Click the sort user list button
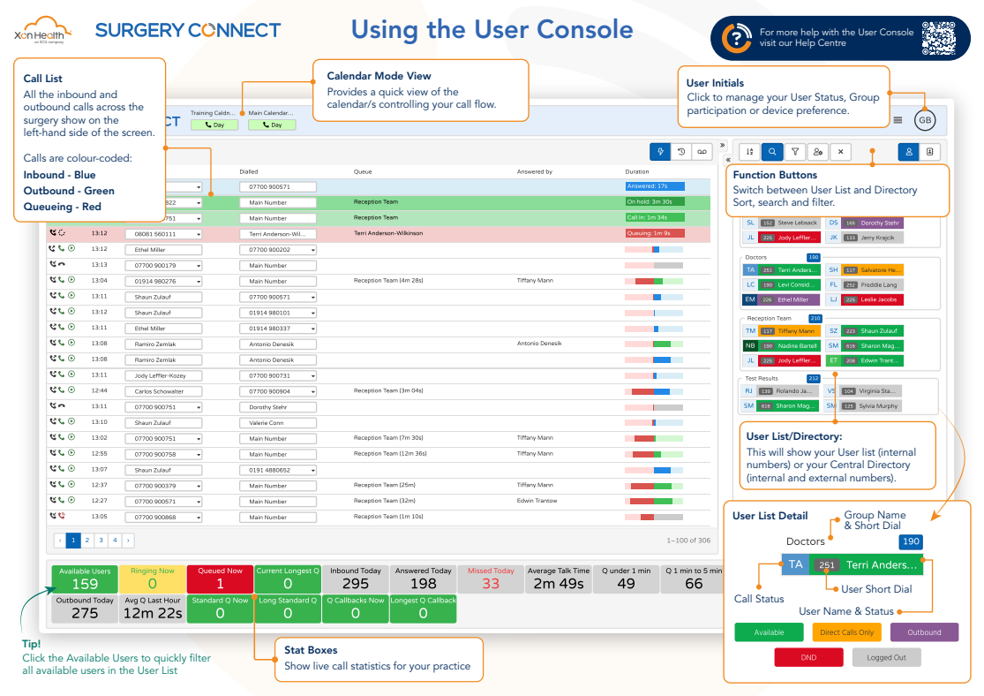984x696 pixels. click(x=750, y=151)
